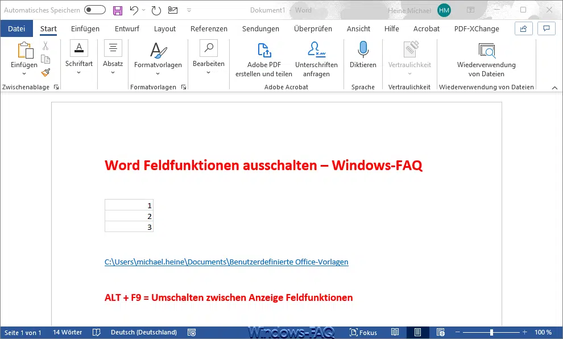
Task: Collapse the ribbon with the chevron
Action: 554,87
